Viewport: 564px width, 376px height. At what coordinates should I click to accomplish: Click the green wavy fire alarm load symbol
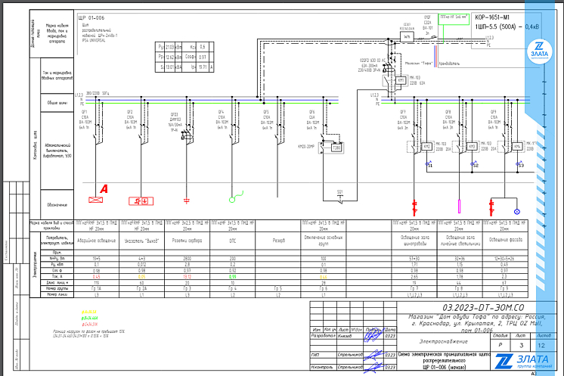tap(234, 199)
